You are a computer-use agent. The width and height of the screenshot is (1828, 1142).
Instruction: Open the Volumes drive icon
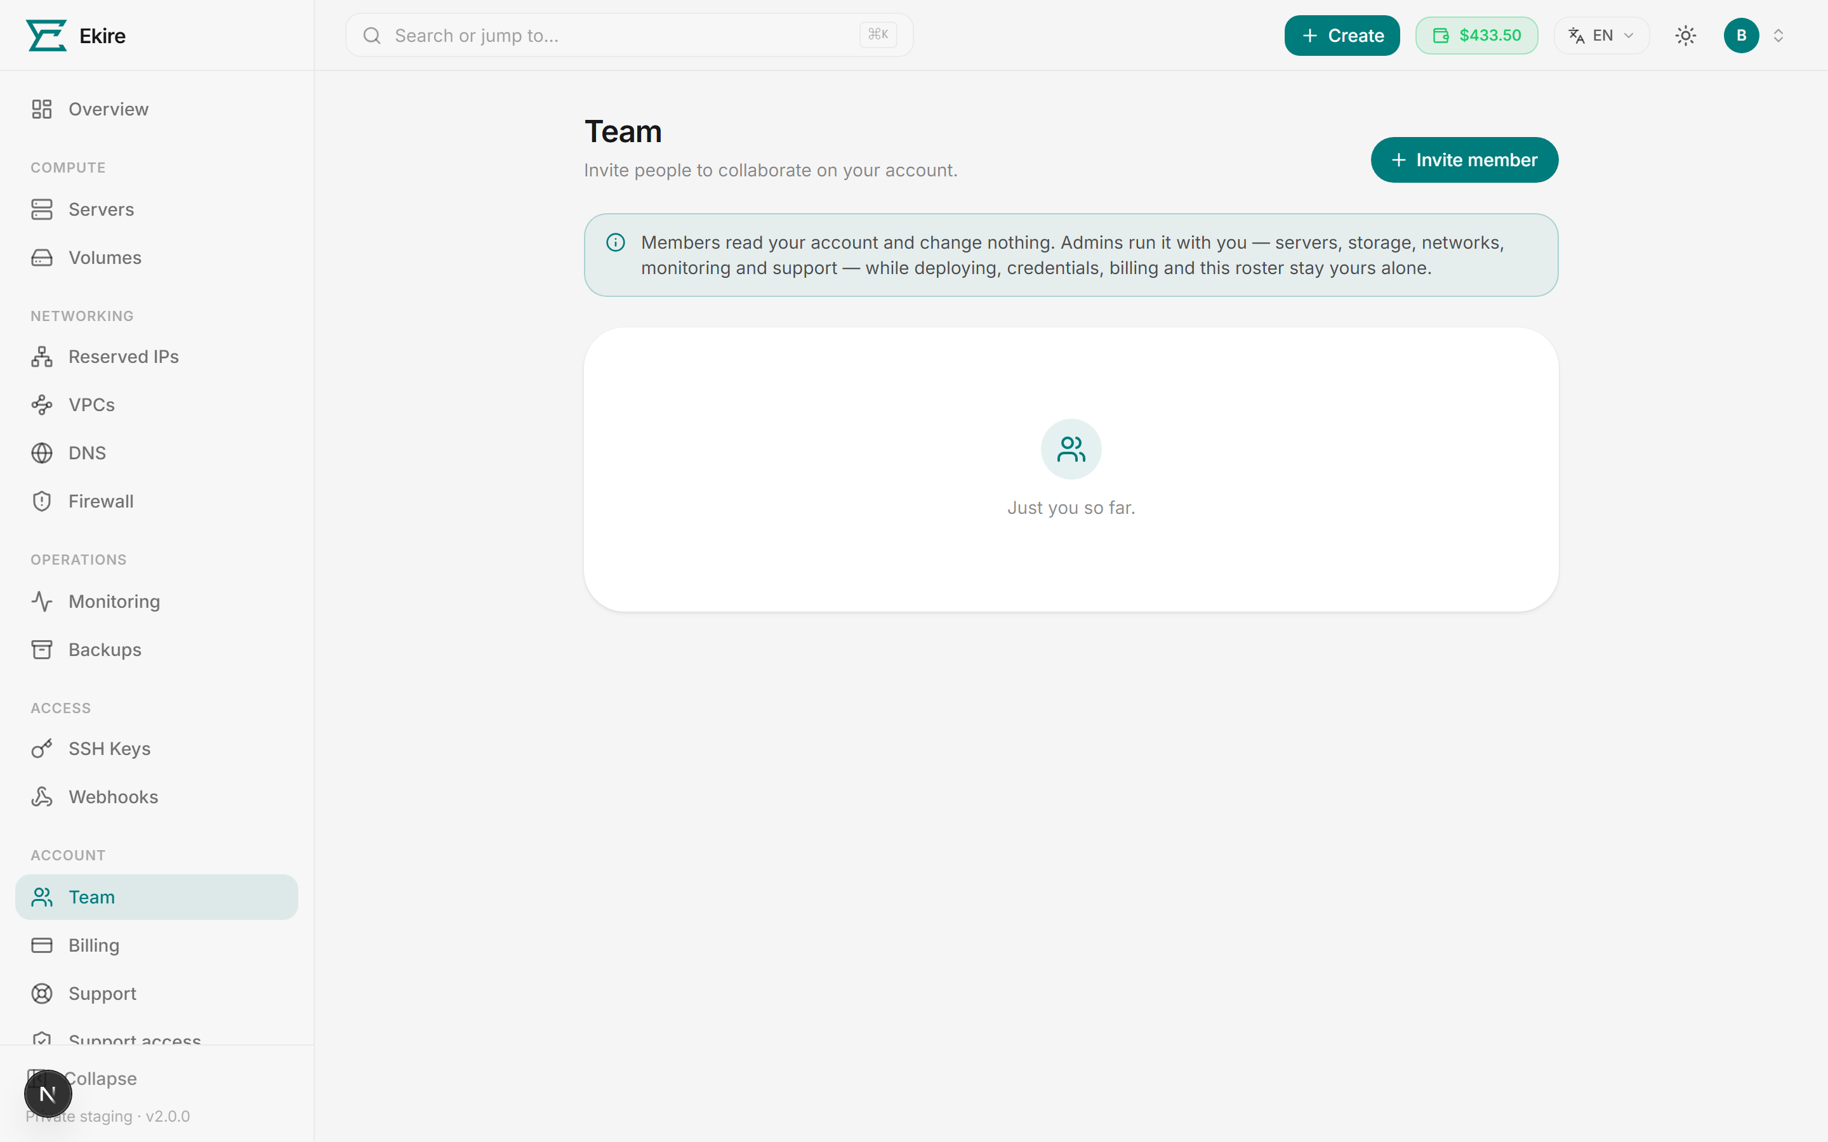pyautogui.click(x=41, y=258)
